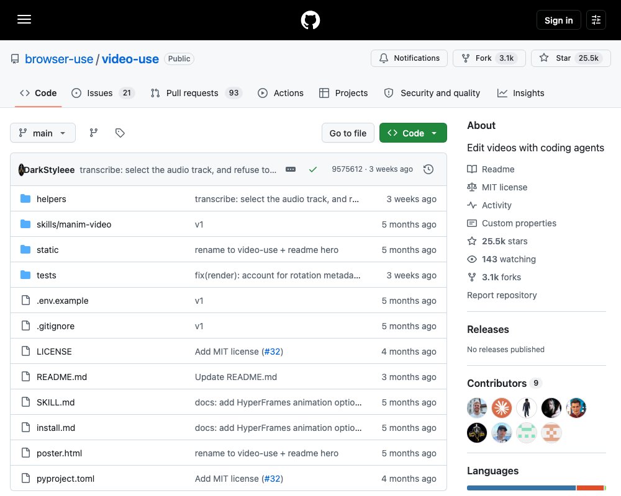This screenshot has width=621, height=496.
Task: Open the README.md file
Action: click(61, 377)
